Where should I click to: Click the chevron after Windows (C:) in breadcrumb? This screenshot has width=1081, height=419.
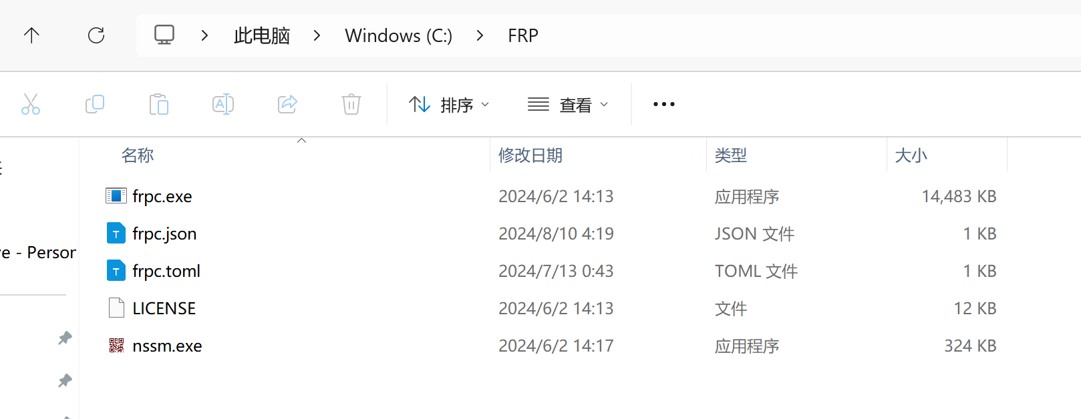480,35
